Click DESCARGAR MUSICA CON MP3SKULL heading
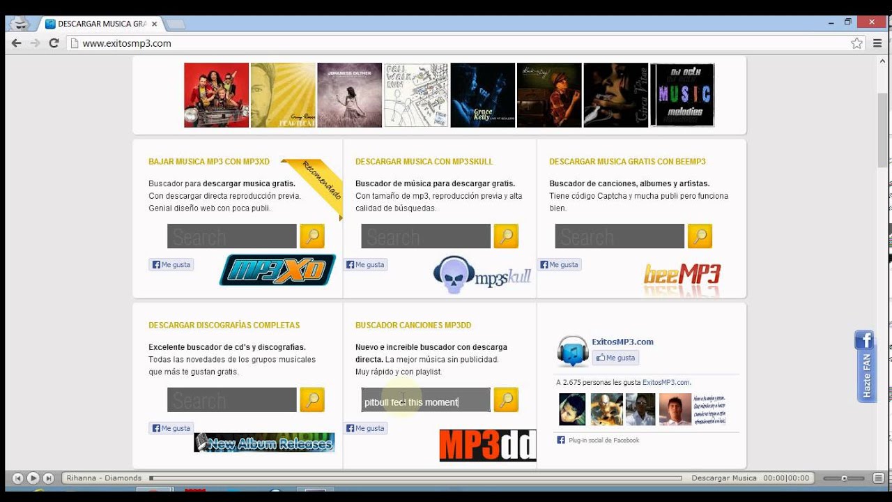 click(x=424, y=162)
